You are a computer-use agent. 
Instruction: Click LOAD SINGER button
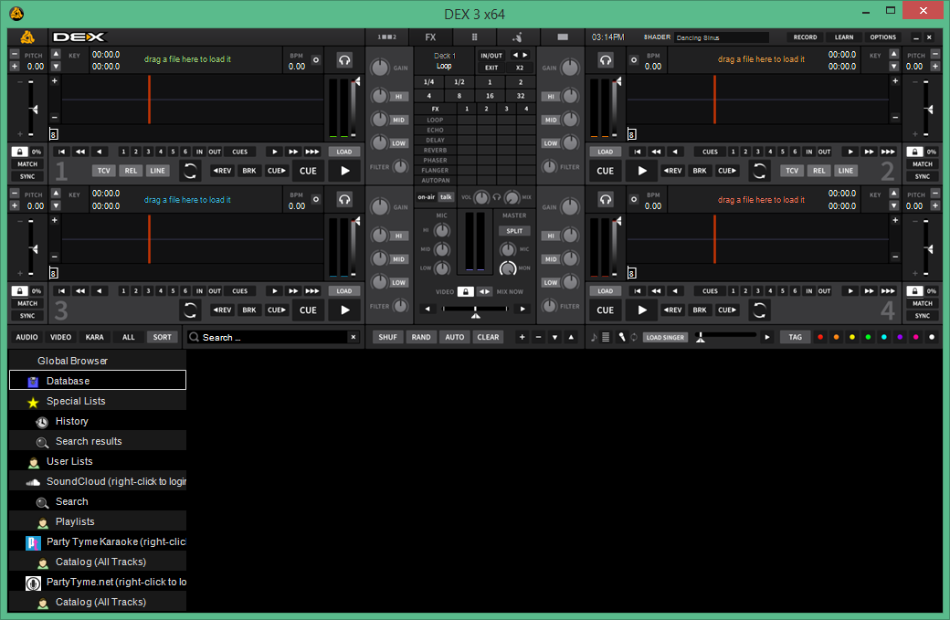665,337
